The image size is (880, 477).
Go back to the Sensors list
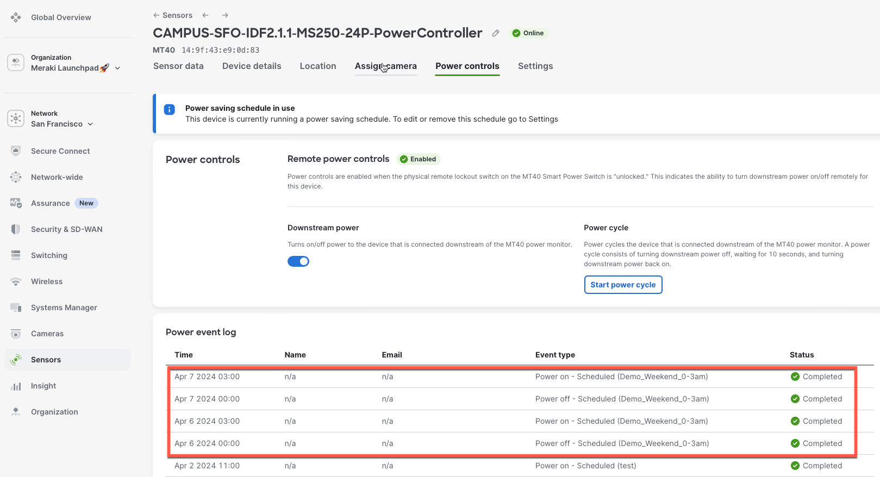pos(173,15)
